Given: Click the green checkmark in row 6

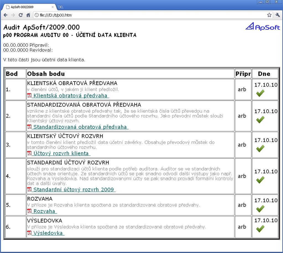Looking at the screenshot, I should coord(260,229).
